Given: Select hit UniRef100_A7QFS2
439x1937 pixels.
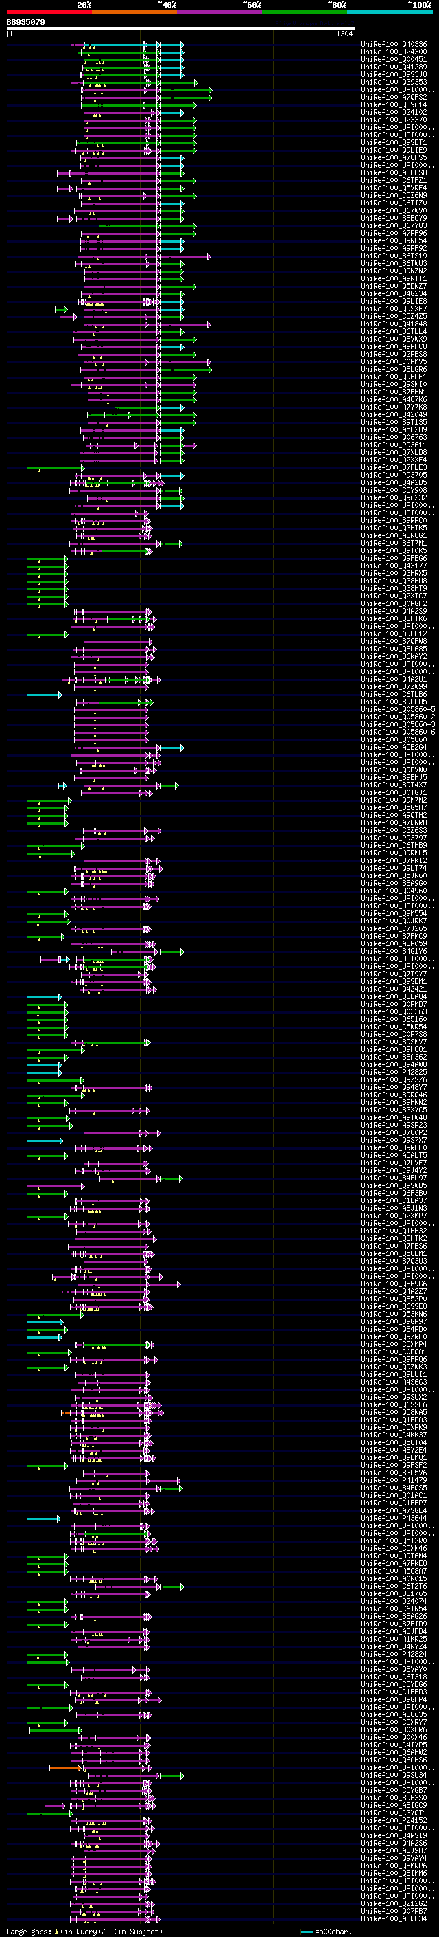Looking at the screenshot, I should coord(394,97).
